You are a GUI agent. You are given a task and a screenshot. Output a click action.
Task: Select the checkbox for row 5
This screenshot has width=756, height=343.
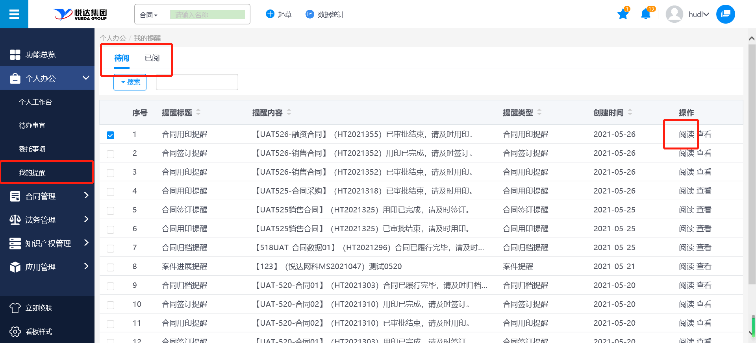111,211
